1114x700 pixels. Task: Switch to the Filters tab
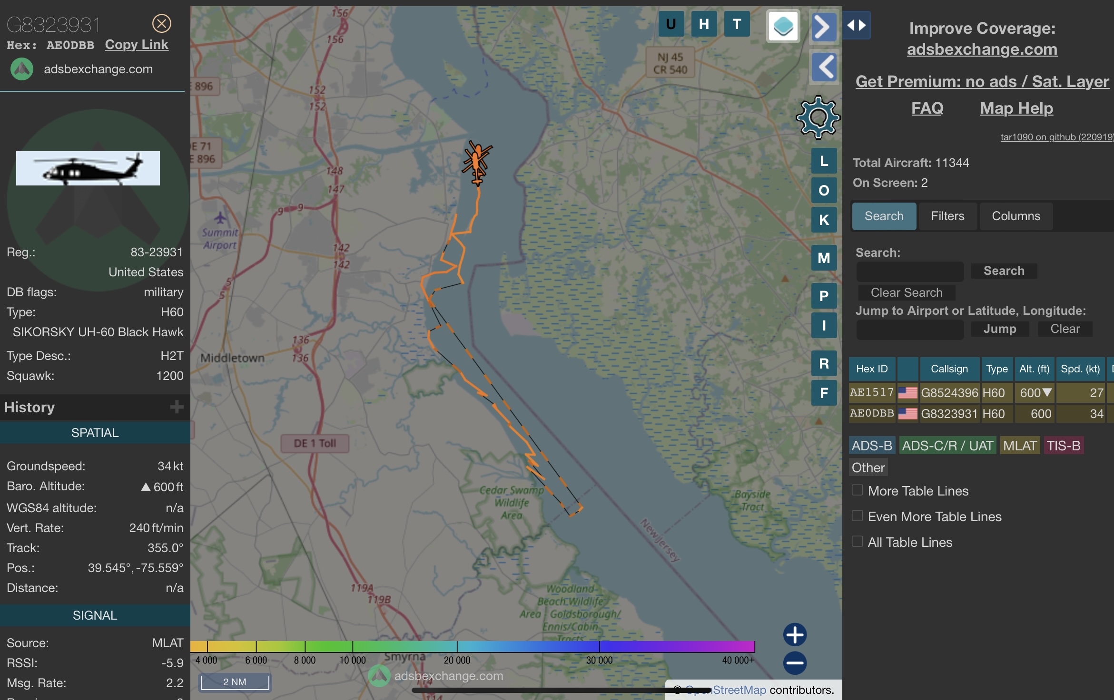click(x=947, y=216)
